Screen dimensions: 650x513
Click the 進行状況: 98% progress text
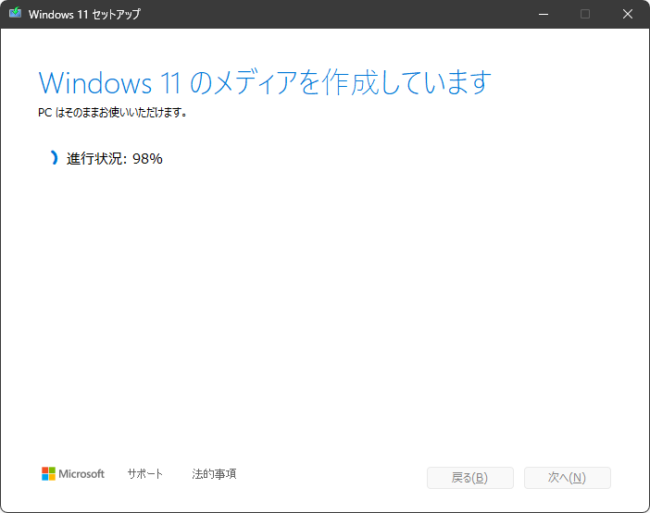[x=115, y=158]
